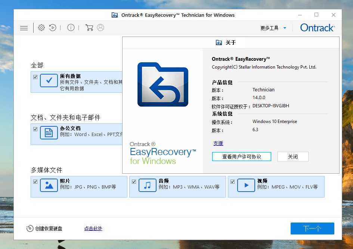The image size is (353, 249).
Task: Click the 下一个 button
Action: click(x=312, y=228)
